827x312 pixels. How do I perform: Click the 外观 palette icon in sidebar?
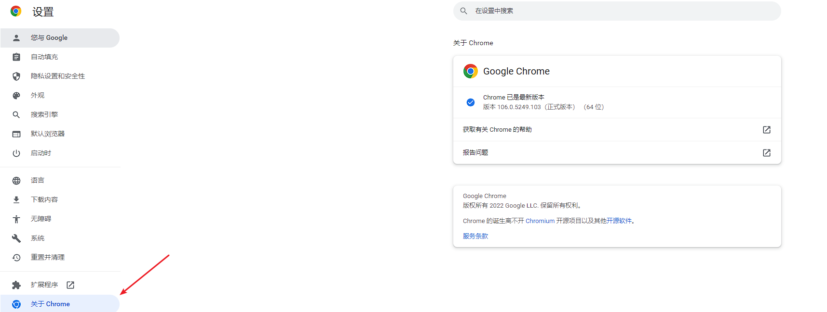tap(16, 95)
